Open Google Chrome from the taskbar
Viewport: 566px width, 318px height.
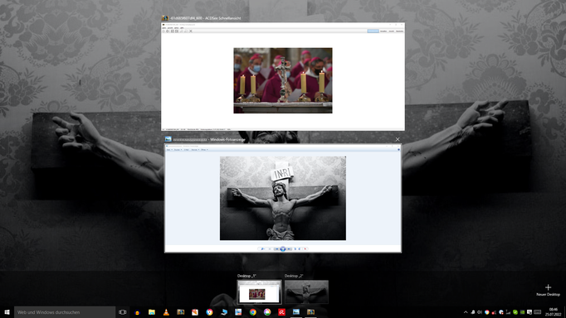(252, 312)
